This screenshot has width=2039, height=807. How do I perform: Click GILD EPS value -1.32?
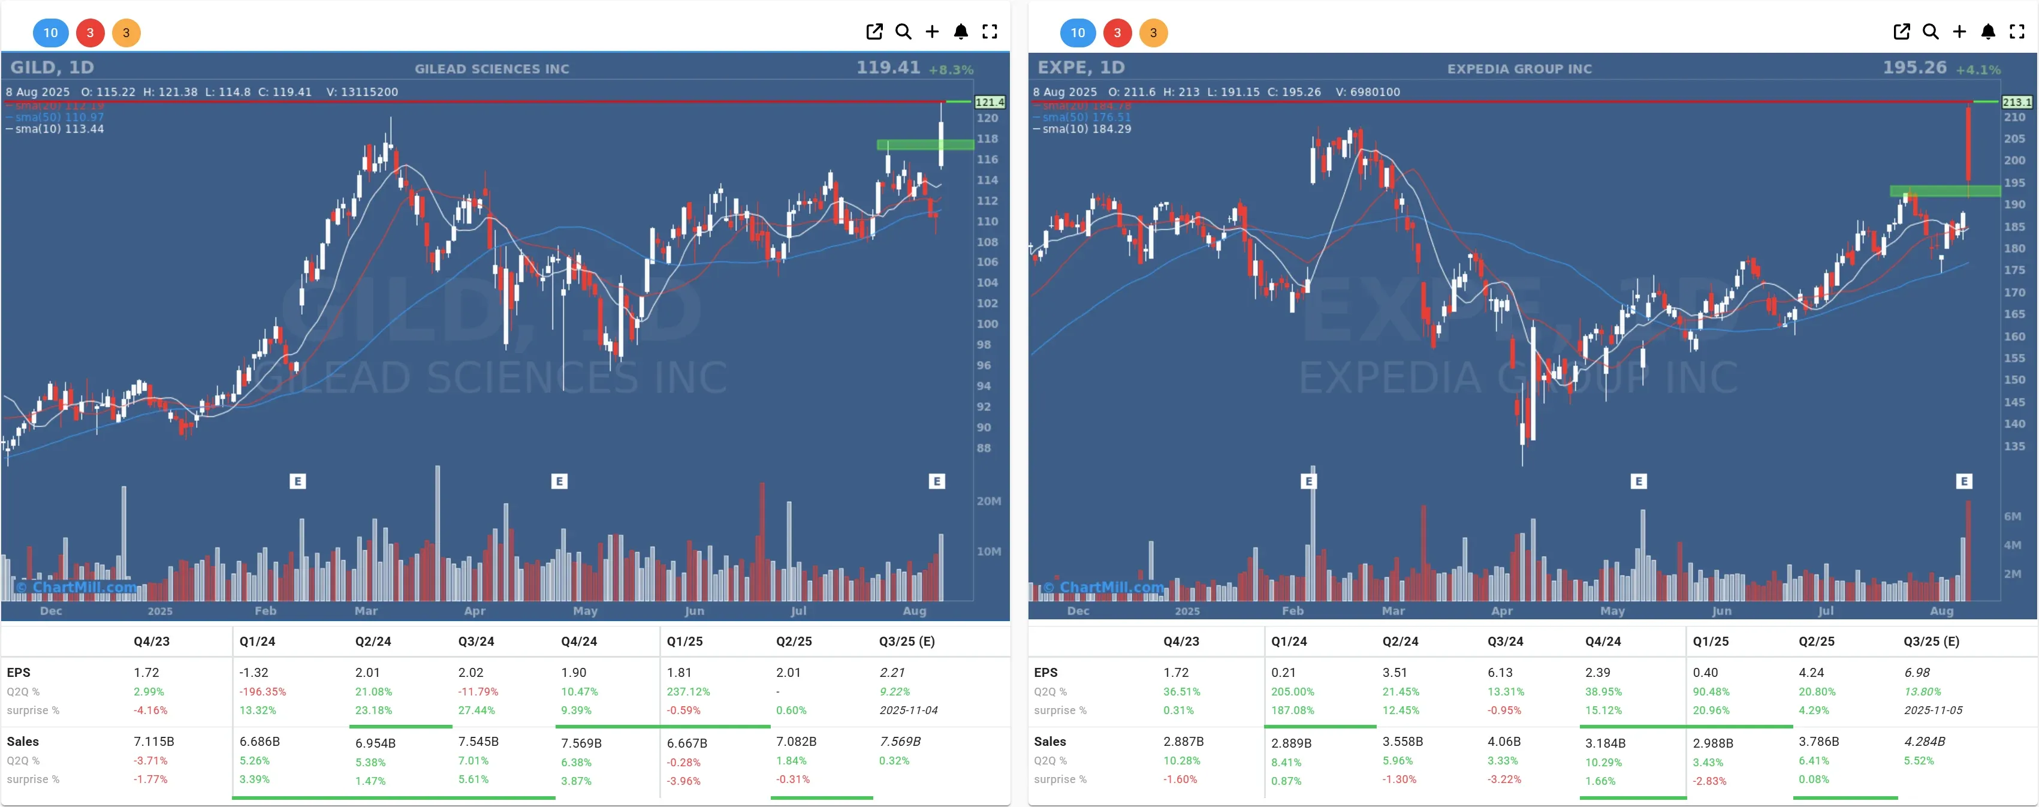254,672
